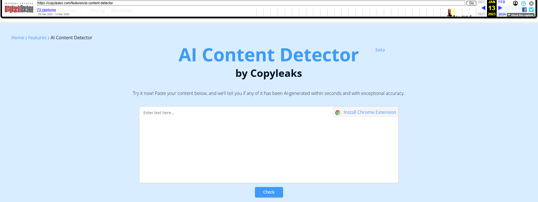
Task: Click the 'by Copyleaks' subheading
Action: click(269, 73)
